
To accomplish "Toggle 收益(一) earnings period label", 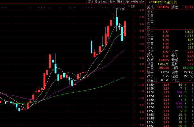I will pyautogui.click(x=153, y=80).
